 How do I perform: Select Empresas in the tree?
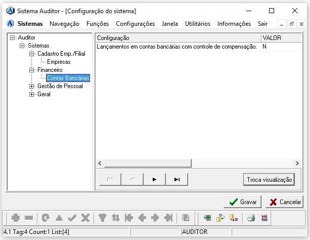pos(59,62)
